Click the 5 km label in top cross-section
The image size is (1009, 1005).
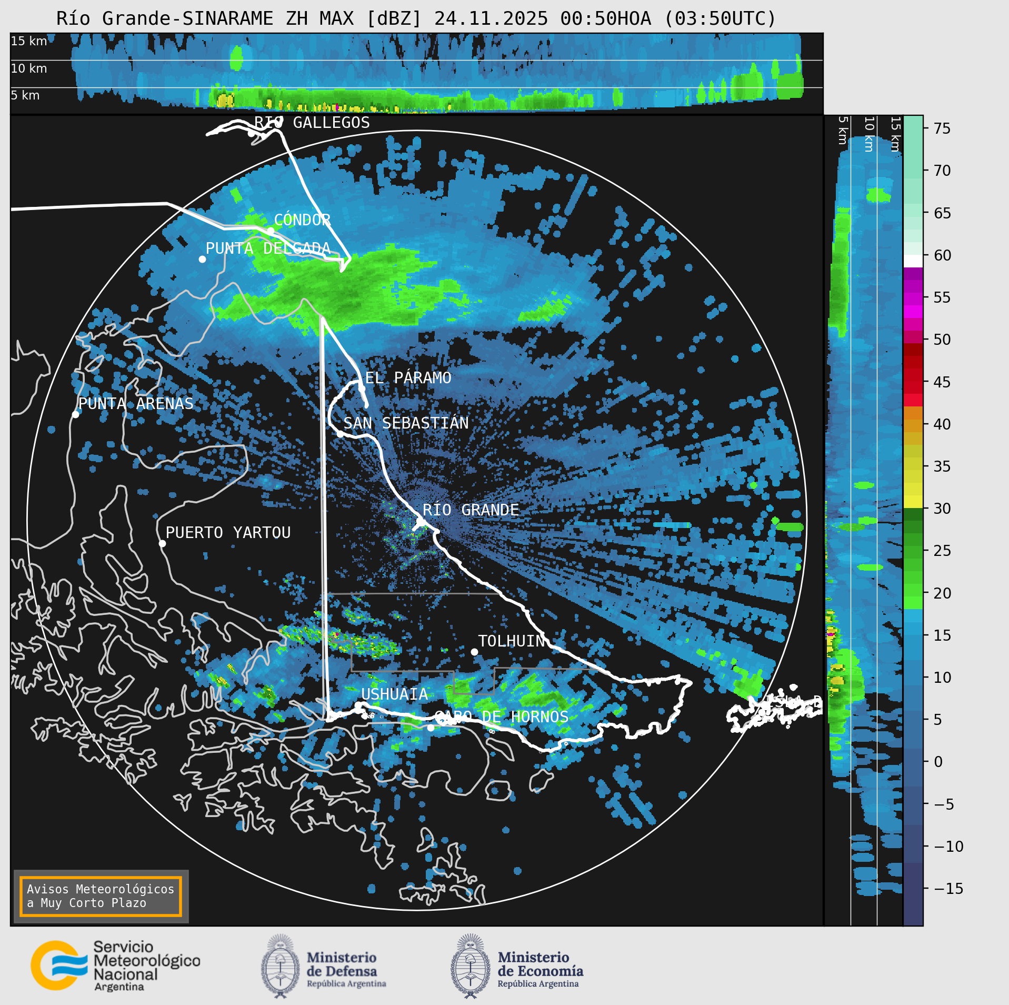click(25, 95)
